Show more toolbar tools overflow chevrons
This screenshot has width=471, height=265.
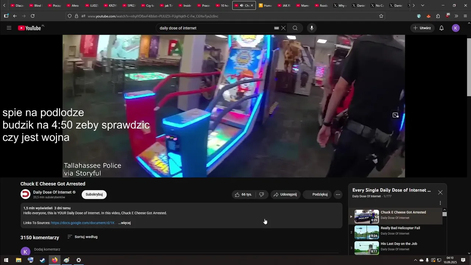pos(456,16)
